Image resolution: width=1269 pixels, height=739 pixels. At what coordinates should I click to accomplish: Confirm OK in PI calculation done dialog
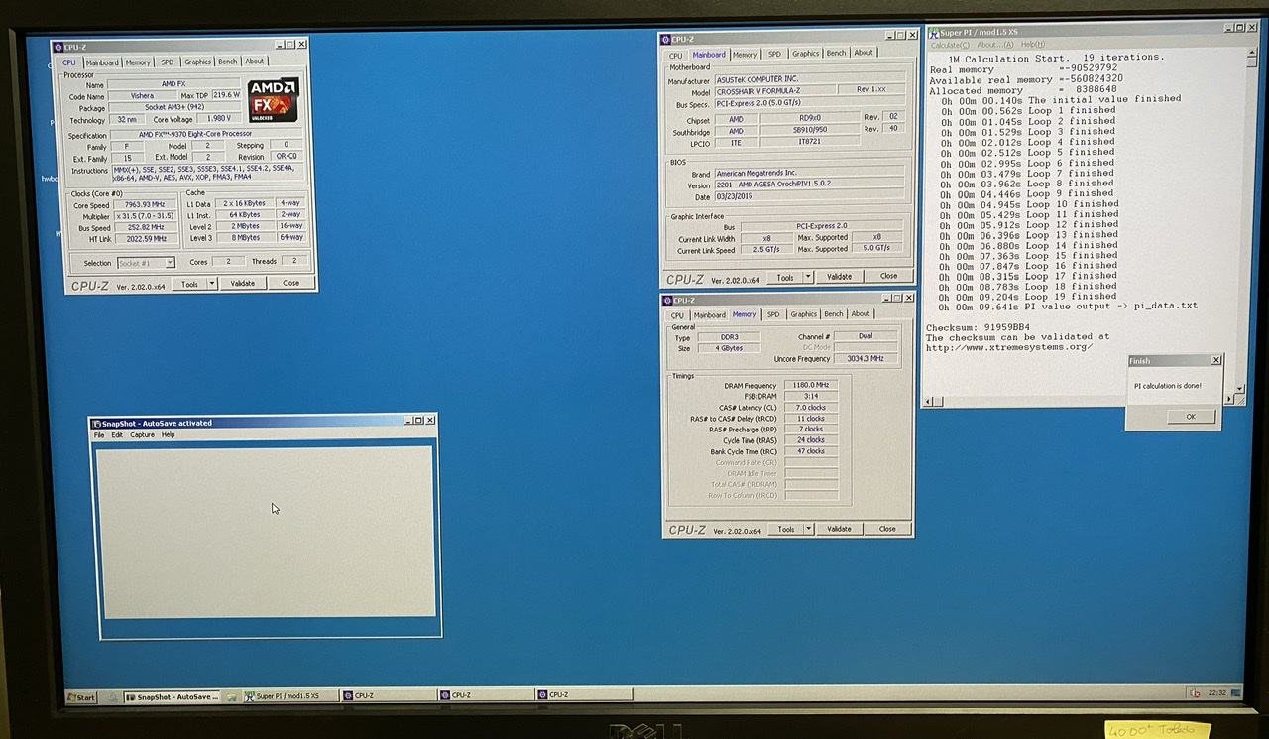(x=1191, y=417)
